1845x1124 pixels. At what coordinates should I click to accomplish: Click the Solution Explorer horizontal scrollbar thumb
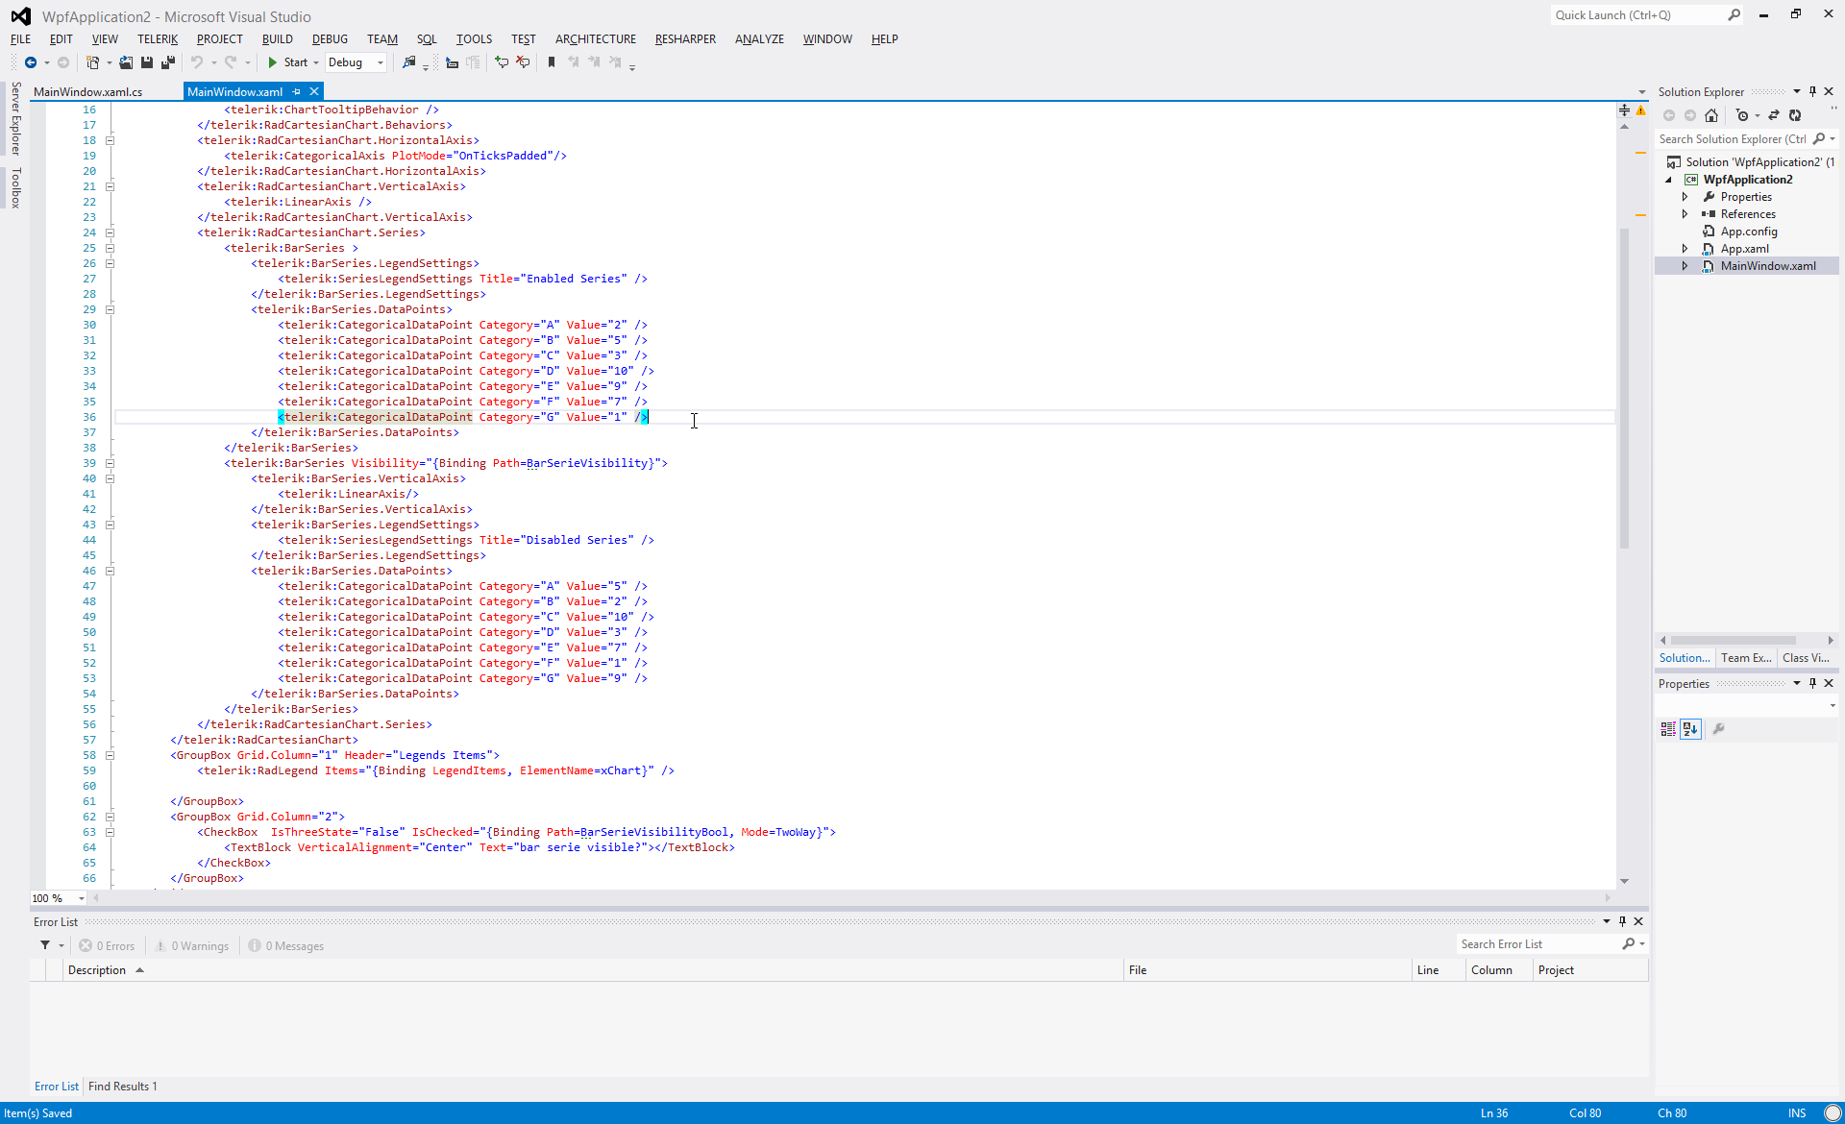tap(1733, 640)
